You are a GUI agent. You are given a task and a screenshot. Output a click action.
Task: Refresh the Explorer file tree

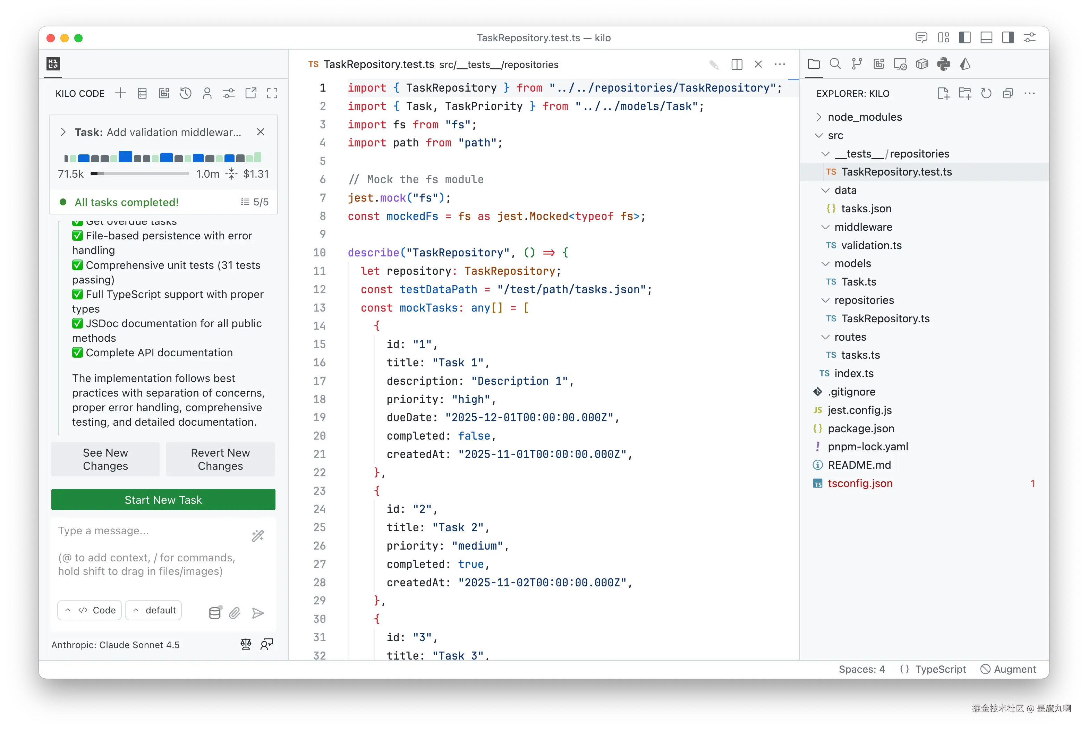[x=986, y=94]
